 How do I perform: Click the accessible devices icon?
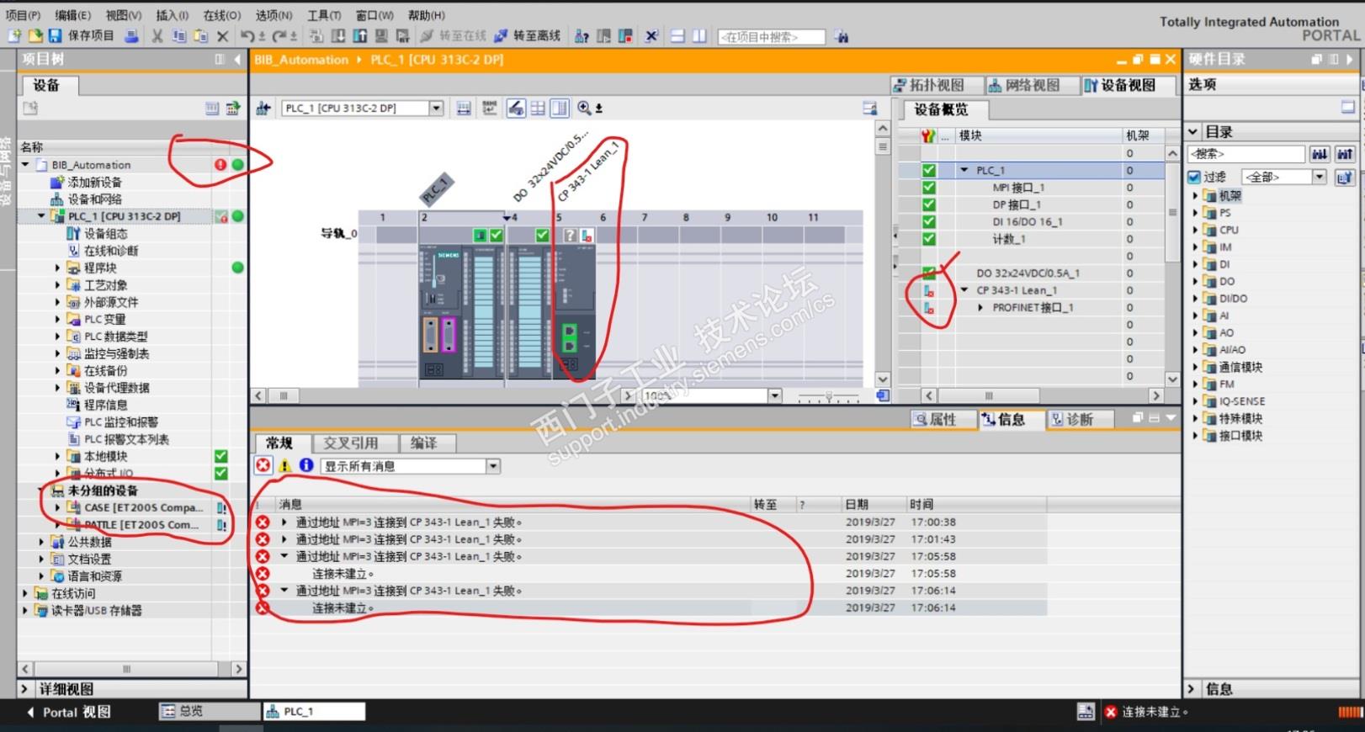[x=582, y=36]
